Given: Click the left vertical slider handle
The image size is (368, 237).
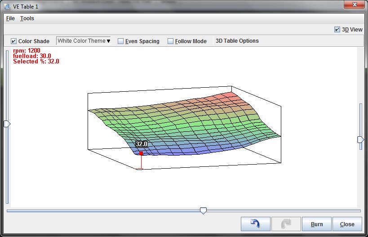Looking at the screenshot, I should click(7, 124).
